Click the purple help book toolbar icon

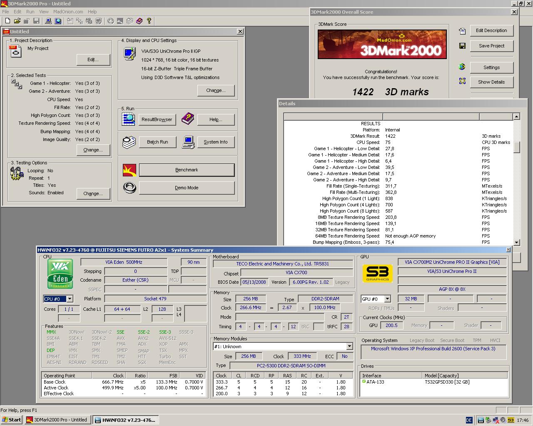coord(139,21)
